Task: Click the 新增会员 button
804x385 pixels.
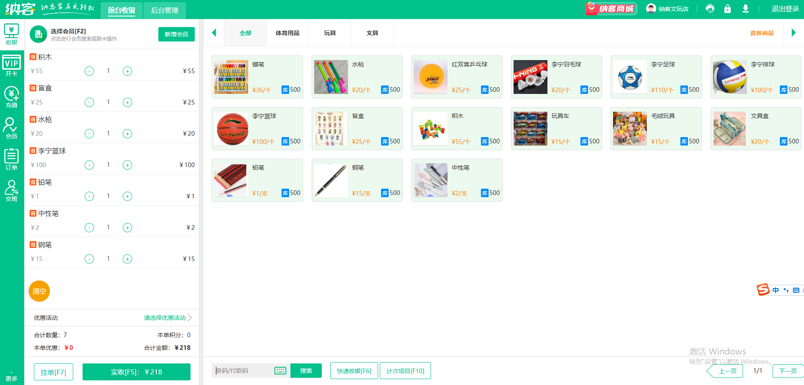Action: [176, 34]
